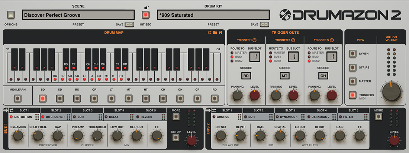The image size is (409, 153).
Task: Click the Trigger 1 Panning knob
Action: [x=237, y=95]
